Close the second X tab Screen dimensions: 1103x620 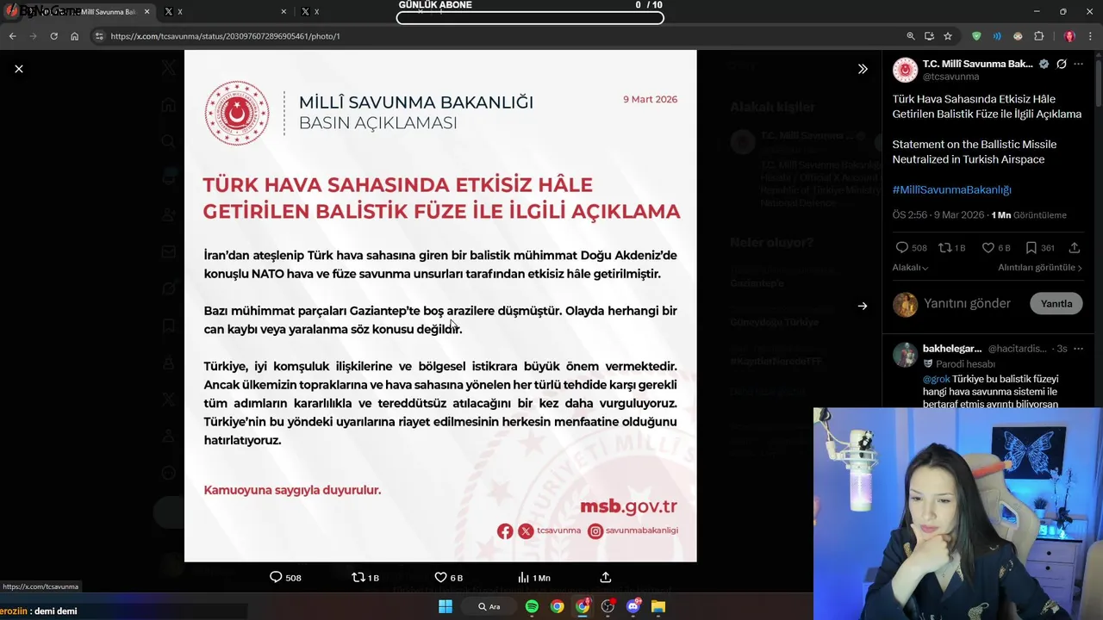[x=284, y=12]
